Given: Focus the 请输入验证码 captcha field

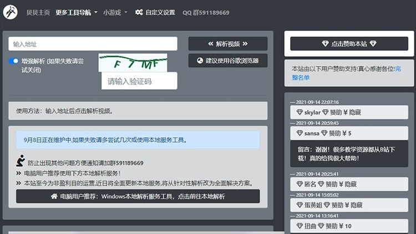Looking at the screenshot, I should click(139, 82).
